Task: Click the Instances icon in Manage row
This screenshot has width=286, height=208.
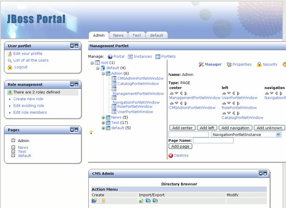Action: [130, 57]
